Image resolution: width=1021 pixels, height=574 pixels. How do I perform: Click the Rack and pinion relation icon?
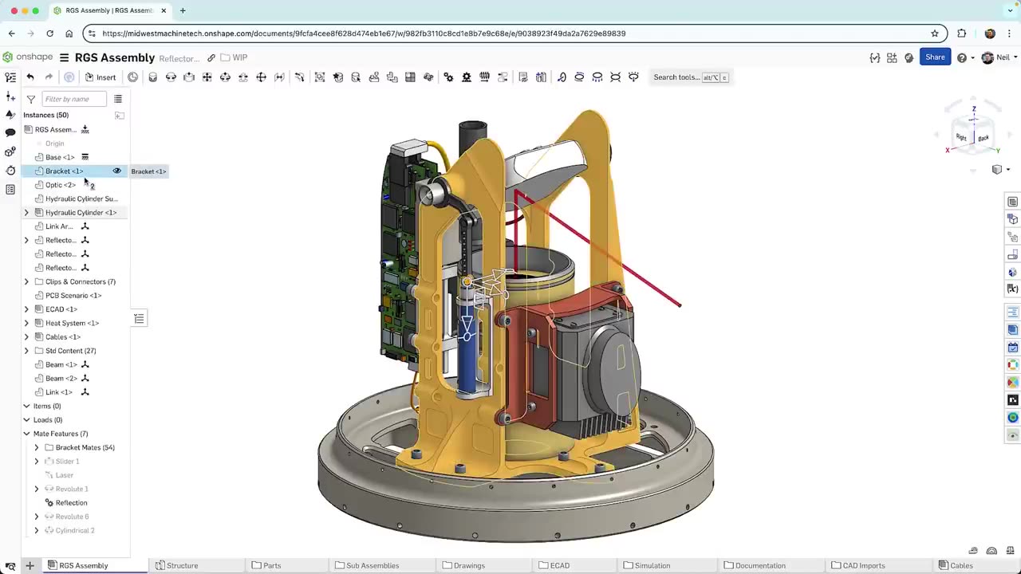(467, 77)
